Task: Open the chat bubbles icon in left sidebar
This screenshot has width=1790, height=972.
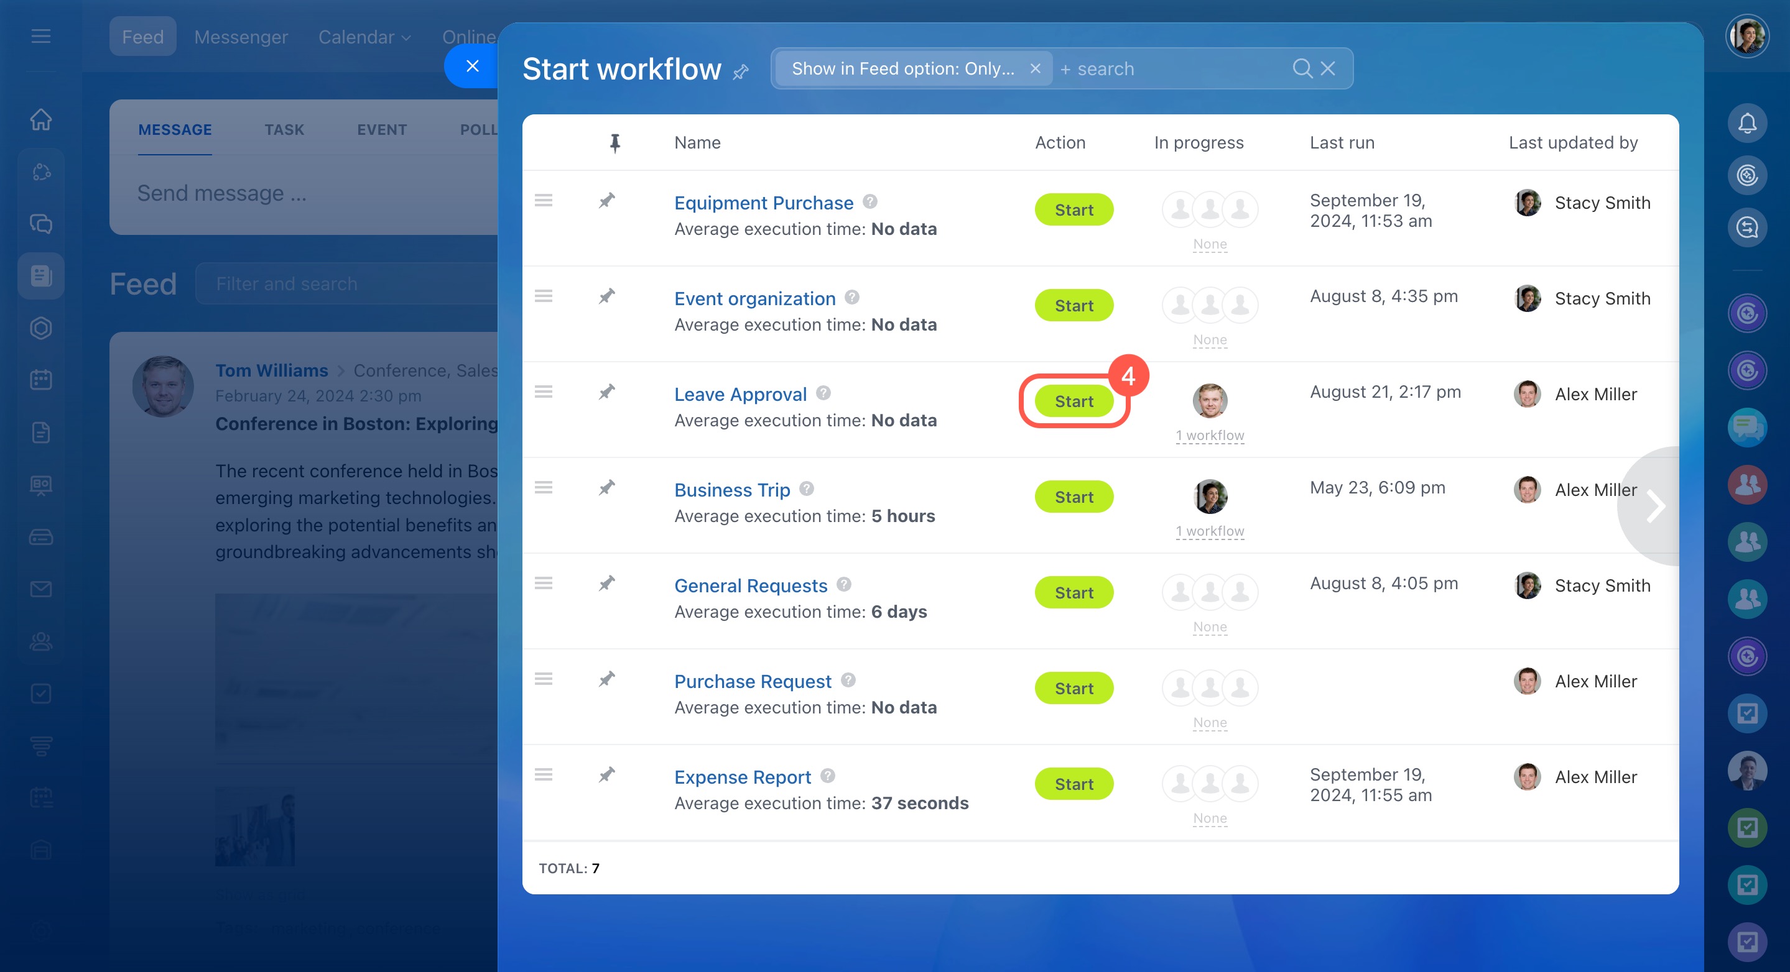Action: pyautogui.click(x=41, y=224)
